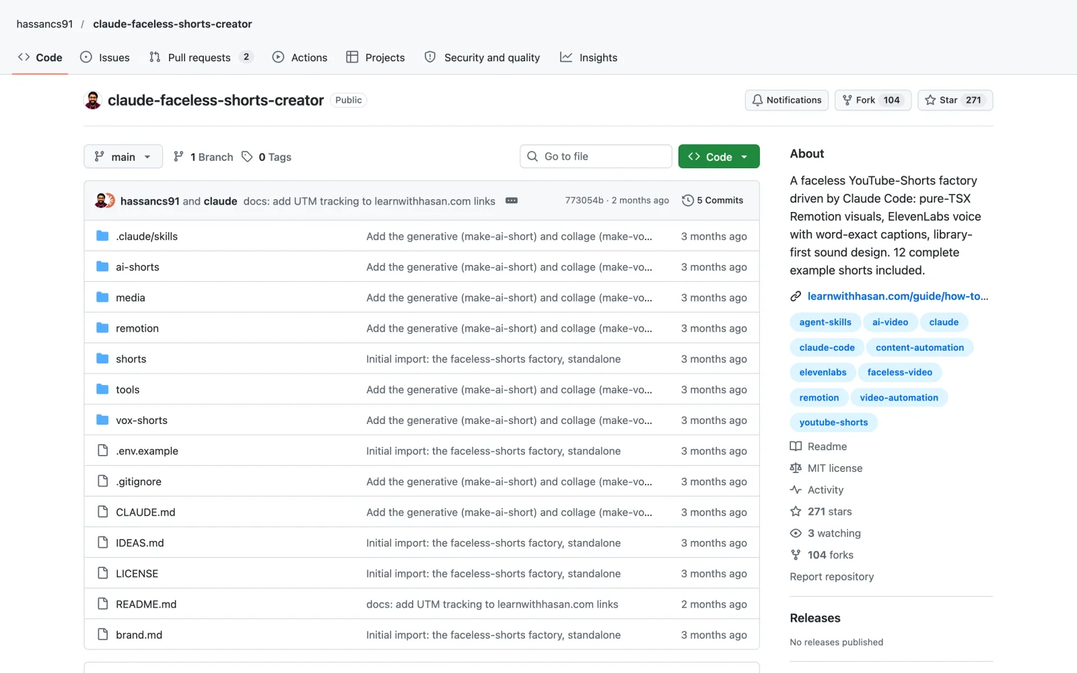1077x673 pixels.
Task: Click the Go to file search field
Action: [x=596, y=157]
